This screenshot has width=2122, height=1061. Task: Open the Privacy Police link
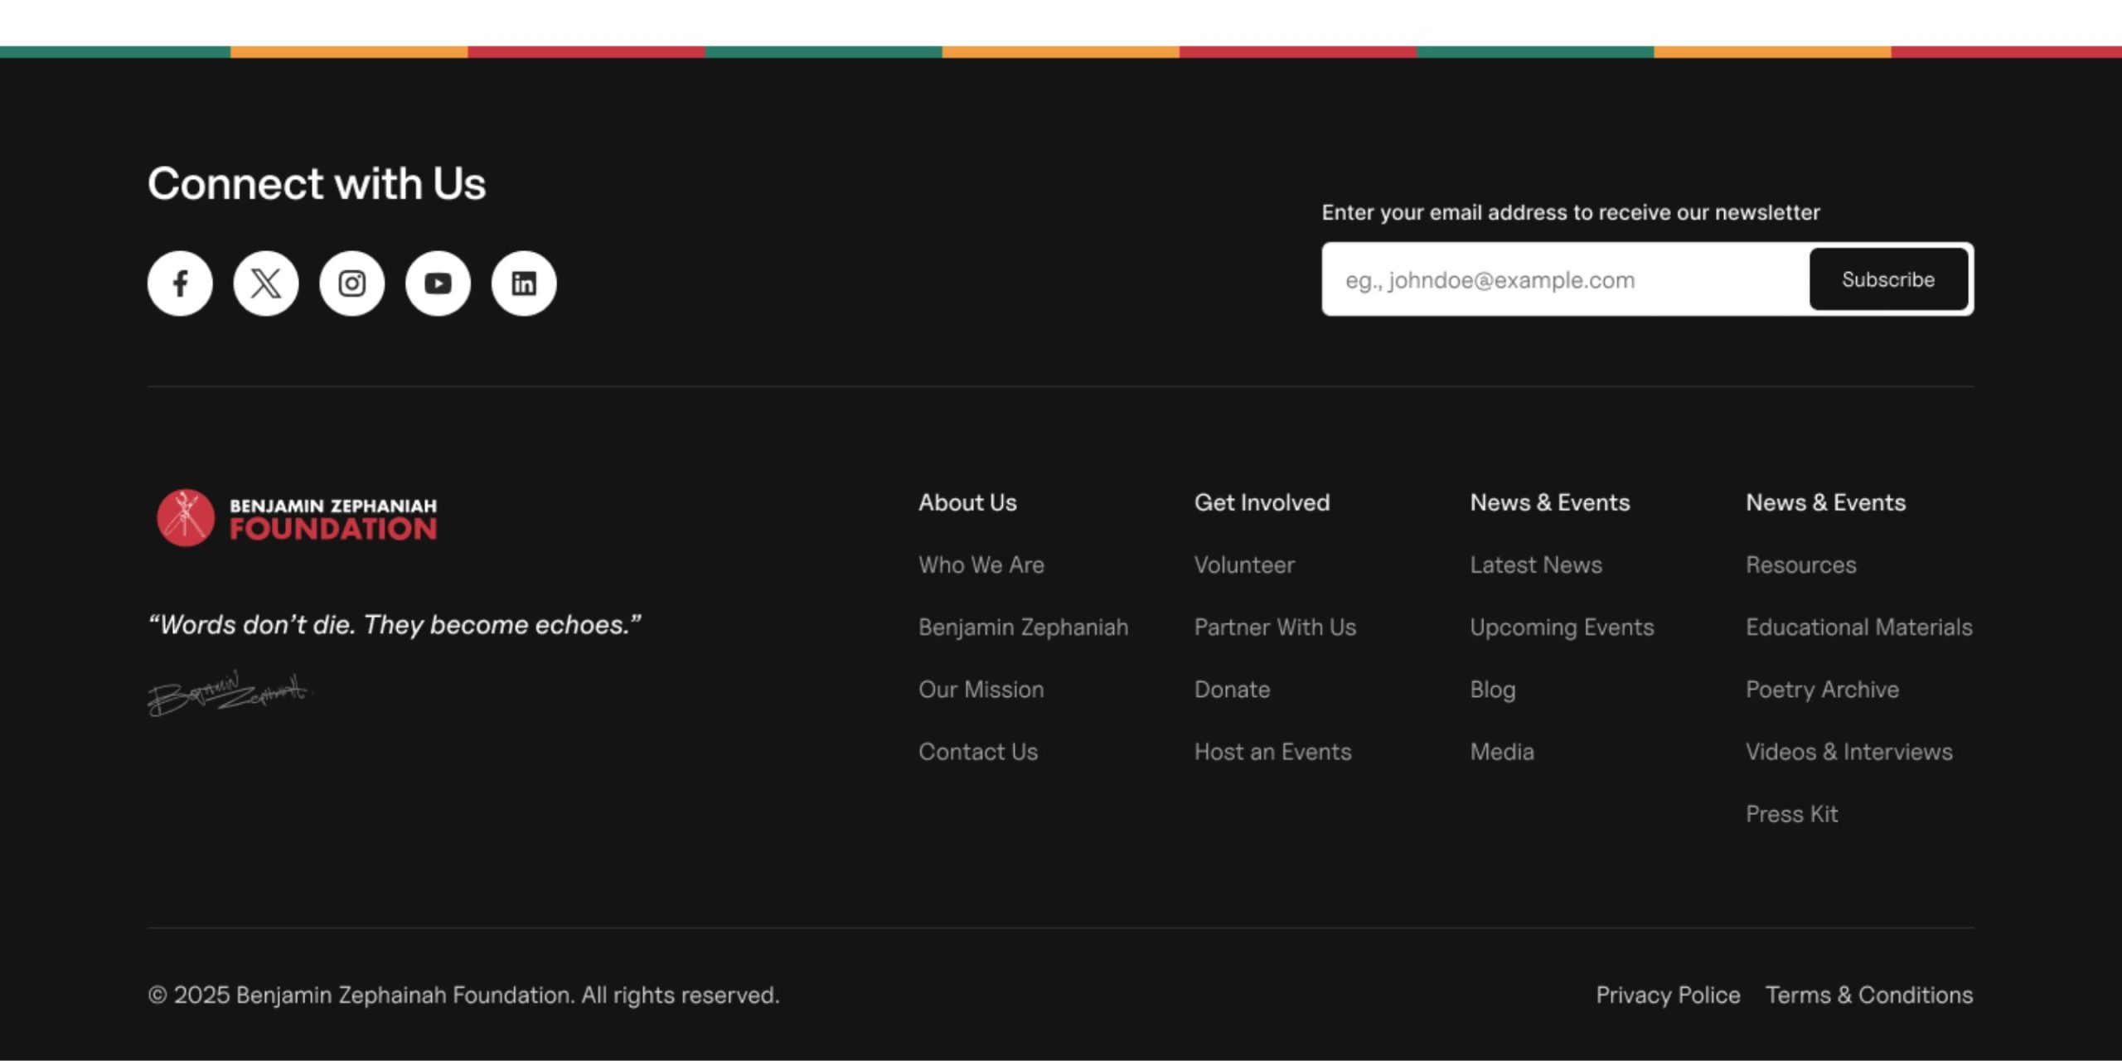1668,995
